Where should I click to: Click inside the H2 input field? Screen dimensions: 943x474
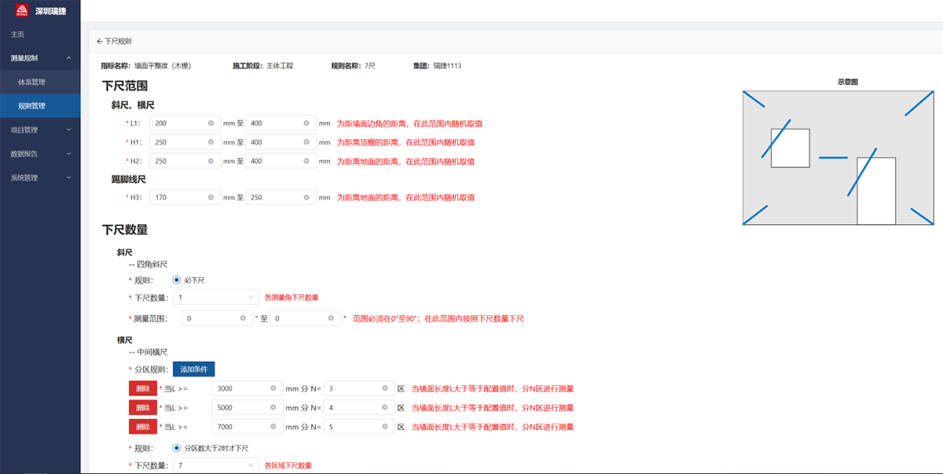click(181, 160)
